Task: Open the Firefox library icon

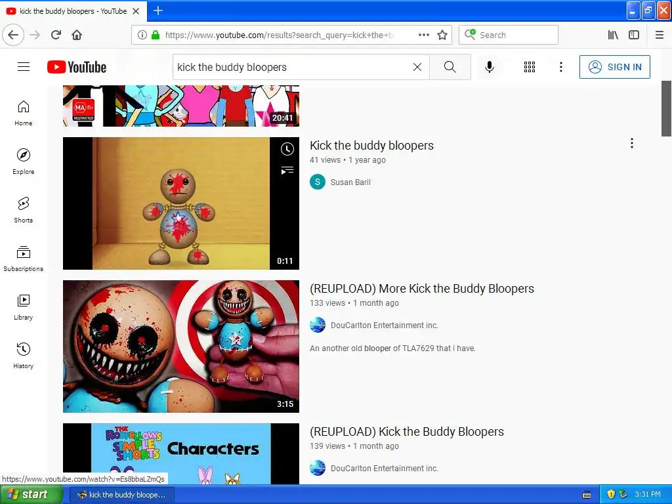Action: click(614, 35)
